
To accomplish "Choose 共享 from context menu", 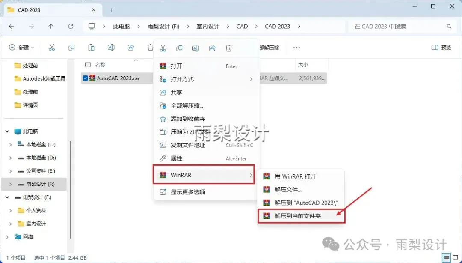I will [x=206, y=93].
